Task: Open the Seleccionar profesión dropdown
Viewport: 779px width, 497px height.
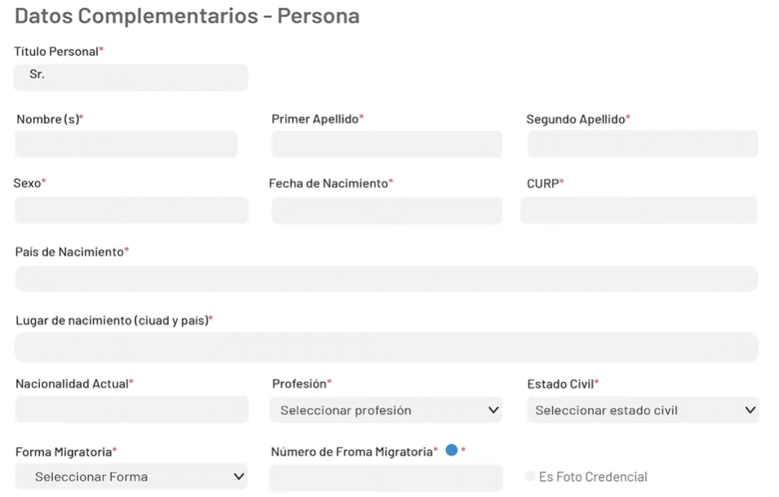Action: tap(385, 410)
